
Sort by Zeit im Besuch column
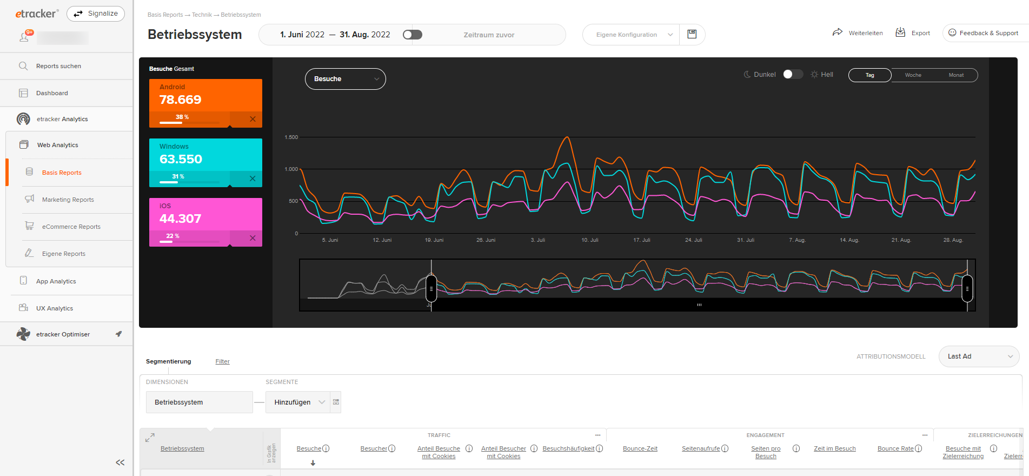point(834,448)
